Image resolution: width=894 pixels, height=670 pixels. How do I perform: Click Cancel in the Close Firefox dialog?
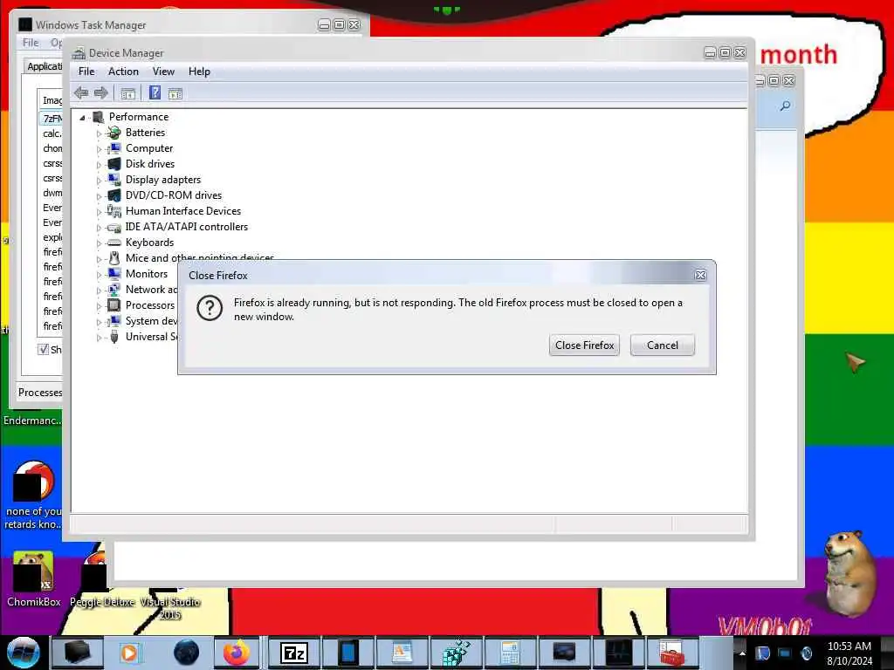(662, 345)
